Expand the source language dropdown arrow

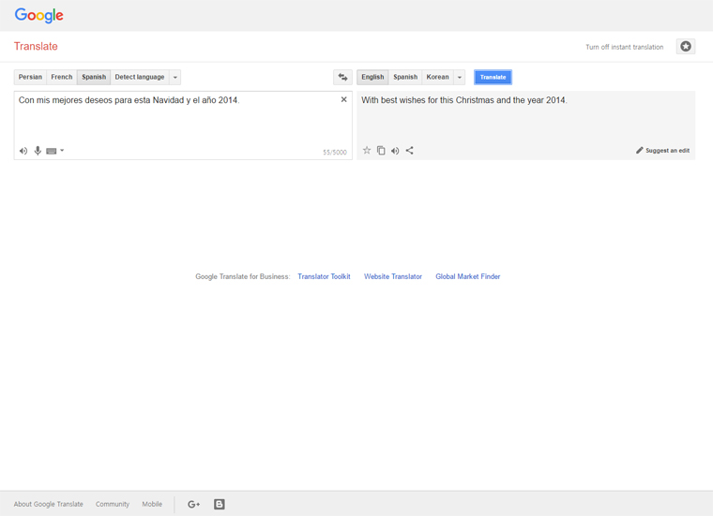click(175, 77)
